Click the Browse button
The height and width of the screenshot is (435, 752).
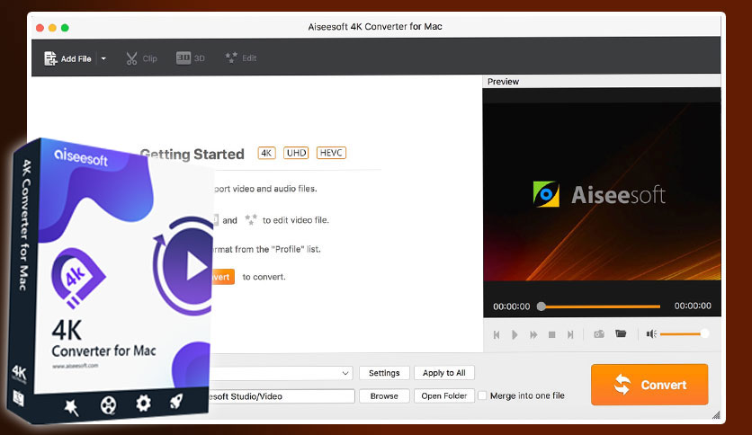(384, 395)
